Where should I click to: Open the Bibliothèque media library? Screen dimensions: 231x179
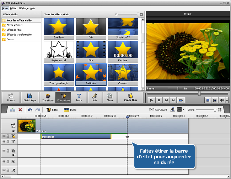[x=30, y=98]
